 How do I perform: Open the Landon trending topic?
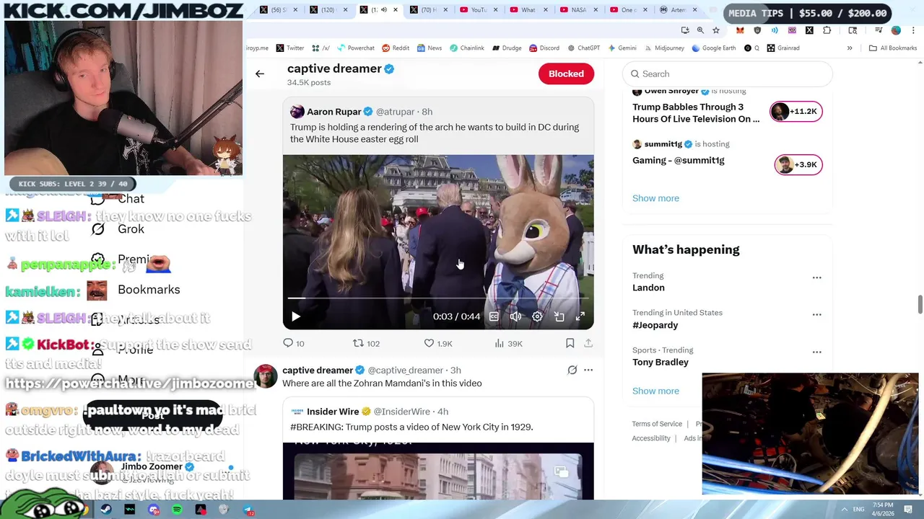tap(648, 288)
